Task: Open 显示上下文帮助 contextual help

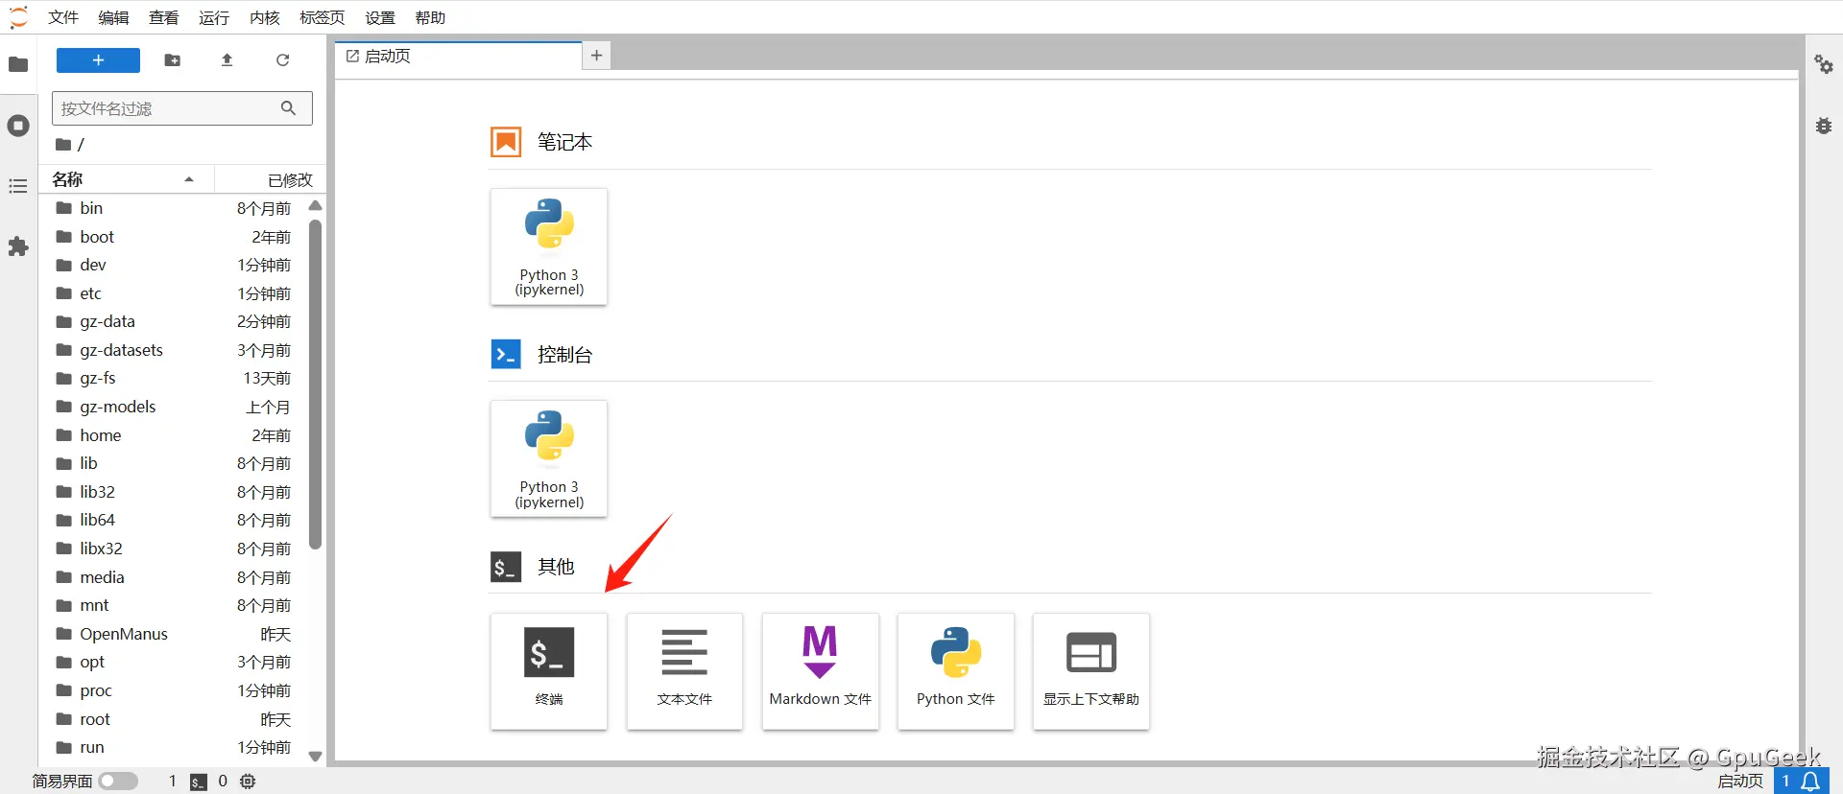Action: coord(1091,671)
